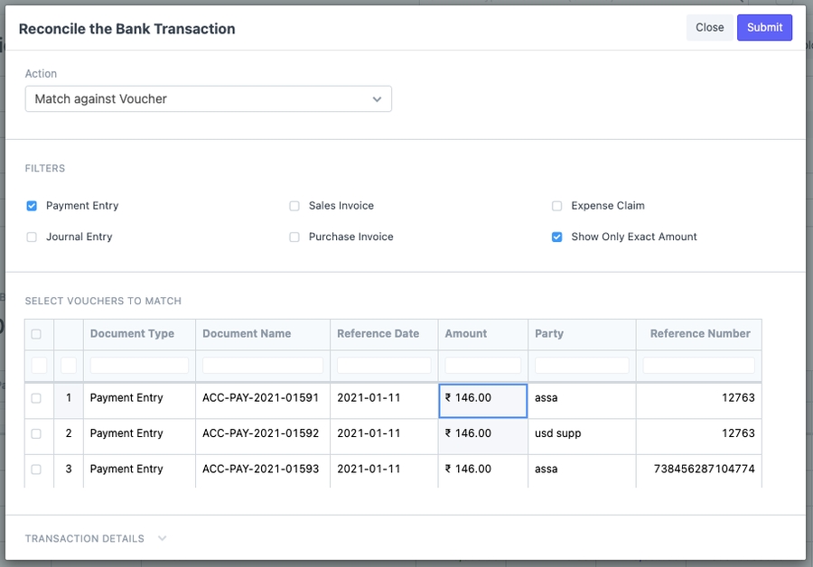
Task: Select 'Match against Voucher' dropdown arrow
Action: coord(377,99)
